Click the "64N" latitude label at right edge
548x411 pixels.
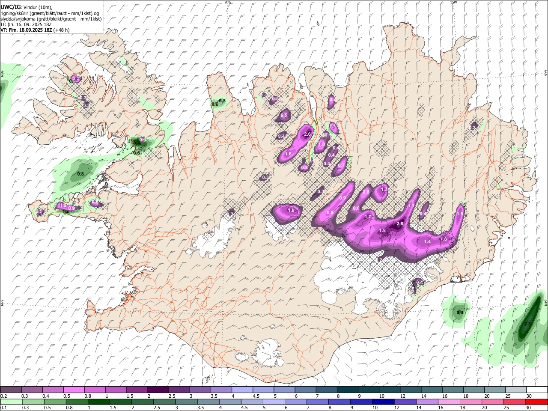(x=546, y=302)
